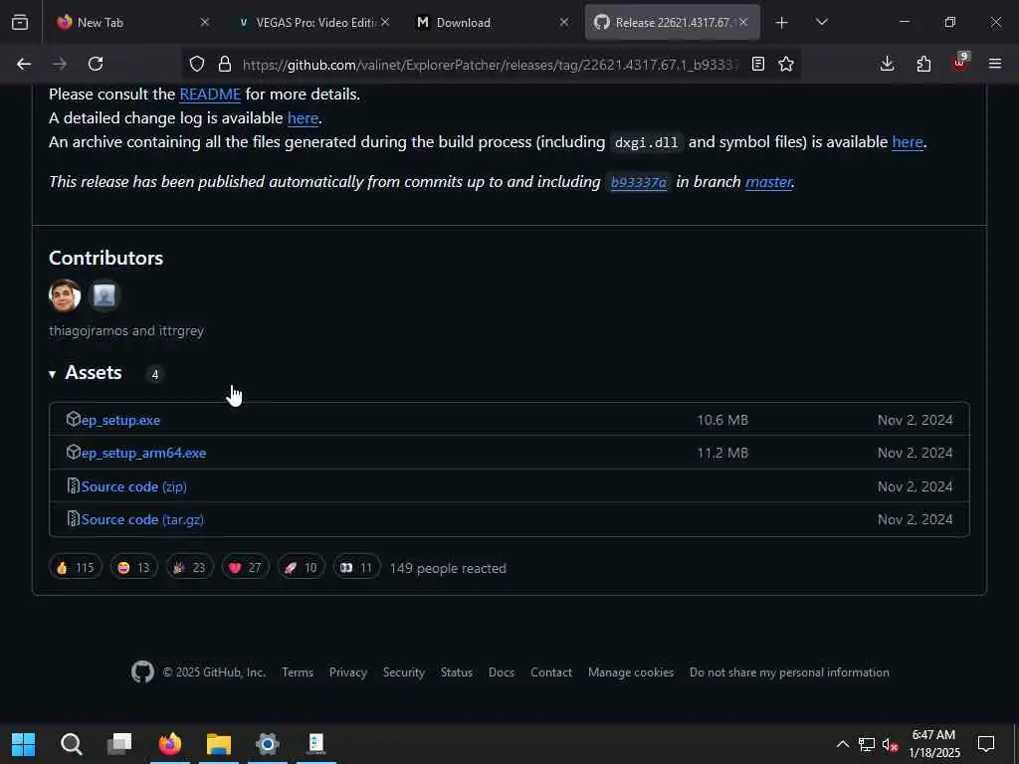The image size is (1019, 764).
Task: Download Source code (tar.gz)
Action: point(142,519)
